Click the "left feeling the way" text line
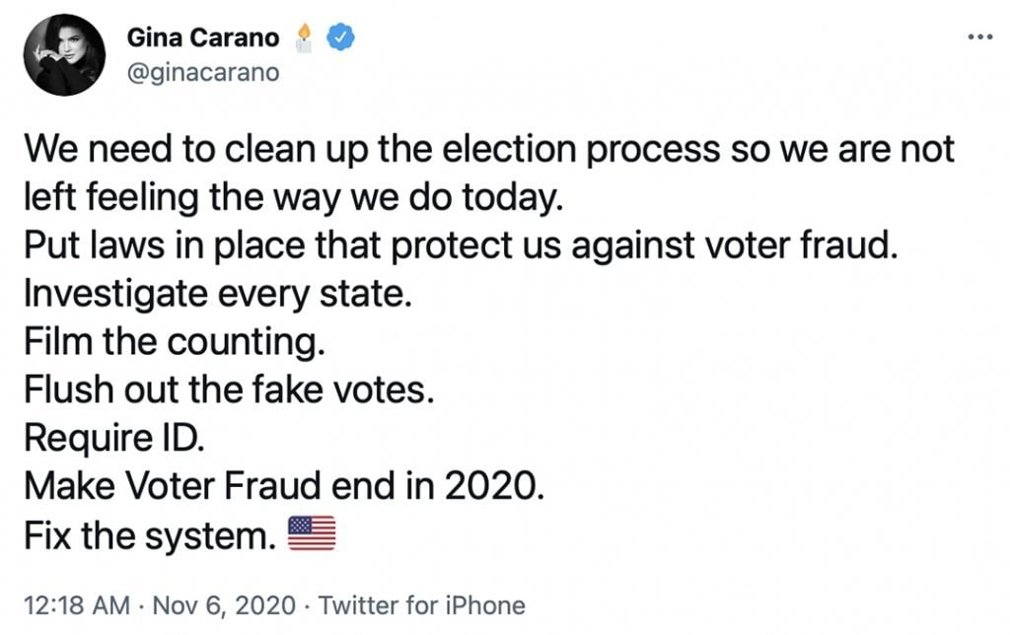 pos(292,198)
